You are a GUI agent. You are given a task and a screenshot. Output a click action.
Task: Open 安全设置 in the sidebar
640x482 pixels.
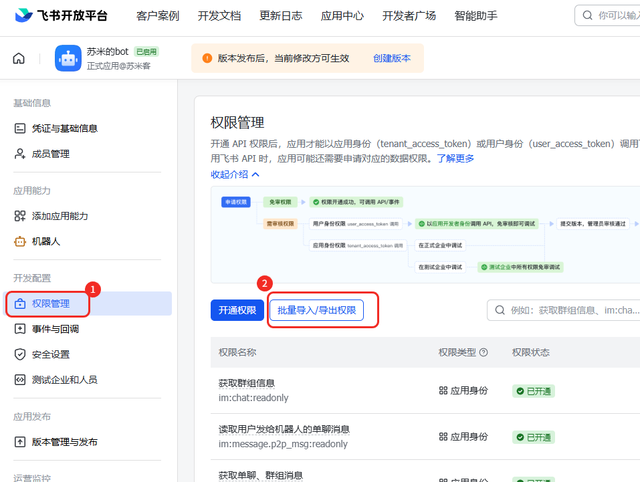(50, 354)
